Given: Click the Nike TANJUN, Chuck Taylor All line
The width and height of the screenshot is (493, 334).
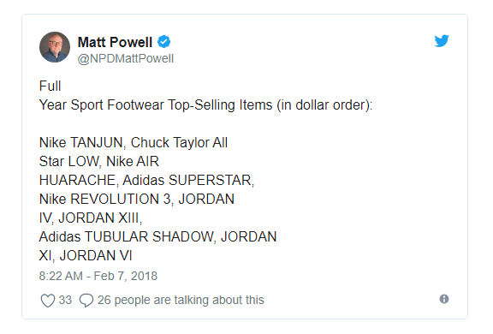Looking at the screenshot, I should coord(134,142).
